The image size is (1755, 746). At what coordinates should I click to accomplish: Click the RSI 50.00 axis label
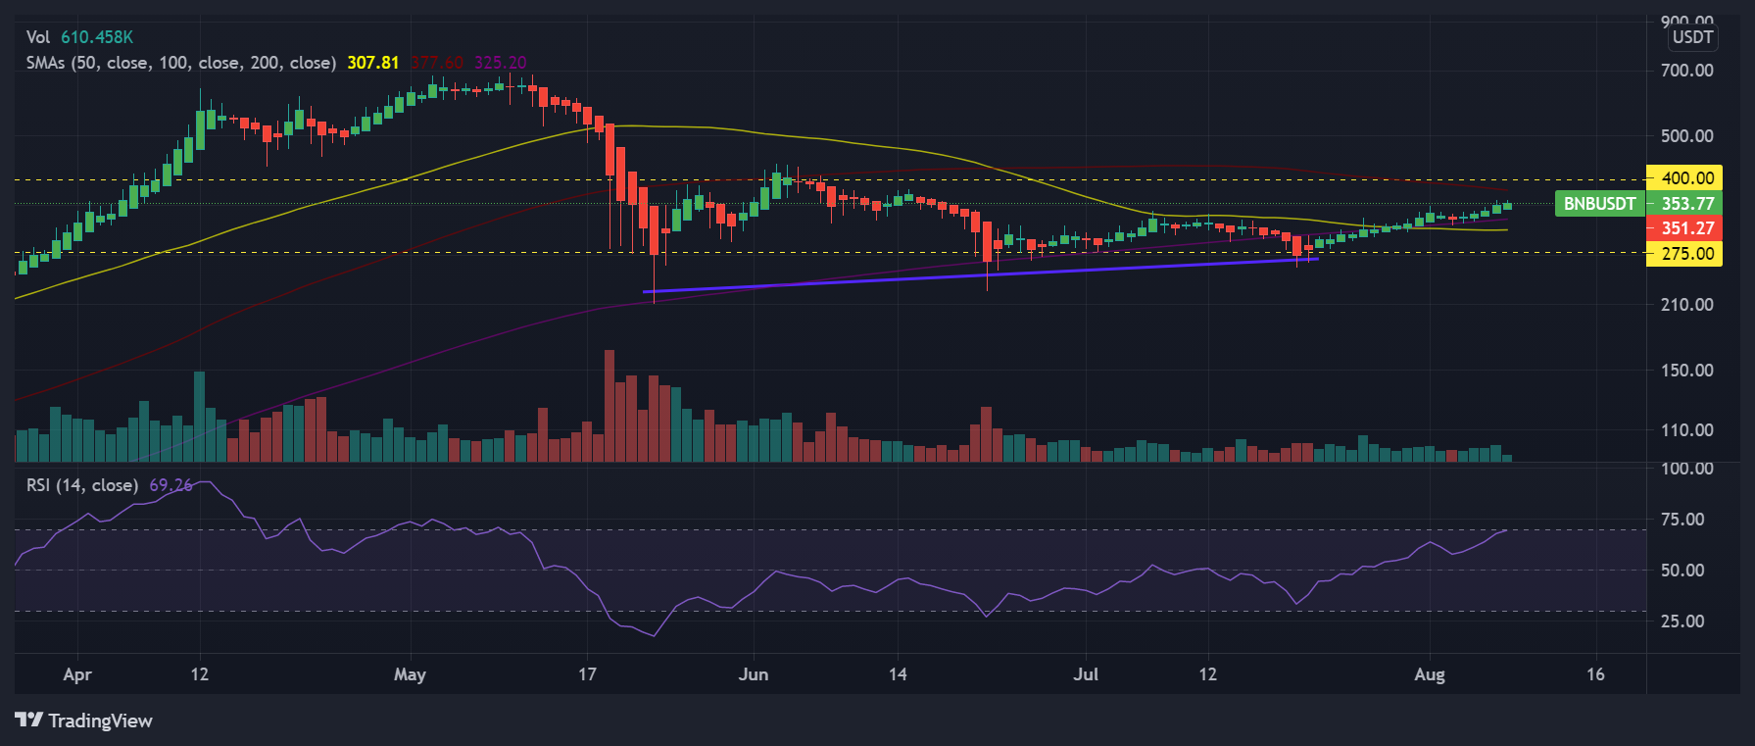(x=1682, y=571)
